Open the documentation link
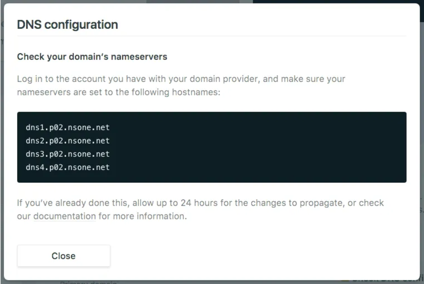 (64, 216)
